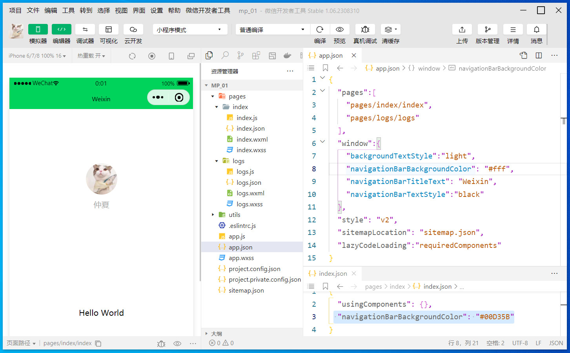Viewport: 570px width, 353px height.
Task: Click the Preview eye icon
Action: [x=340, y=29]
